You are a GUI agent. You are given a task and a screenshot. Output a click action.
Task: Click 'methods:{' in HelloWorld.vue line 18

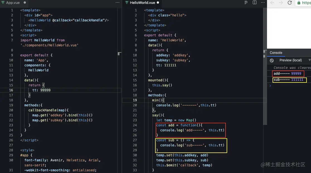click(157, 95)
